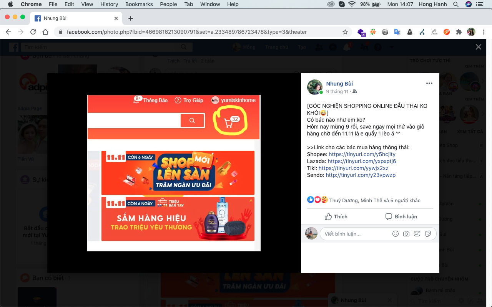Open the post options three-dot menu
The height and width of the screenshot is (307, 492).
429,83
